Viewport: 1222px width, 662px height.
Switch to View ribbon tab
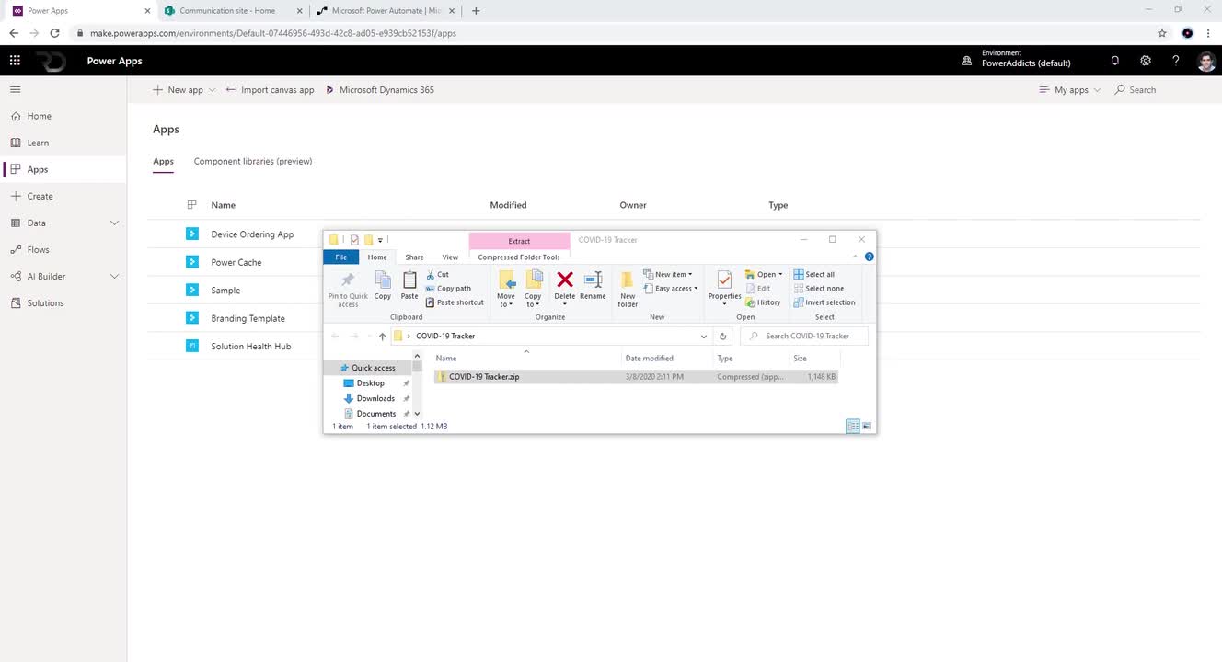click(450, 257)
